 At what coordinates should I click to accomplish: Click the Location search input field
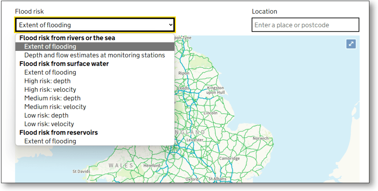(x=305, y=25)
